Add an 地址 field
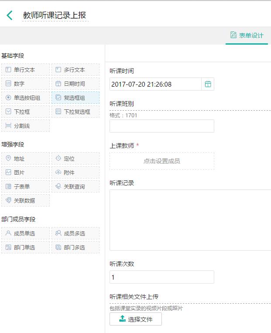 click(25, 158)
